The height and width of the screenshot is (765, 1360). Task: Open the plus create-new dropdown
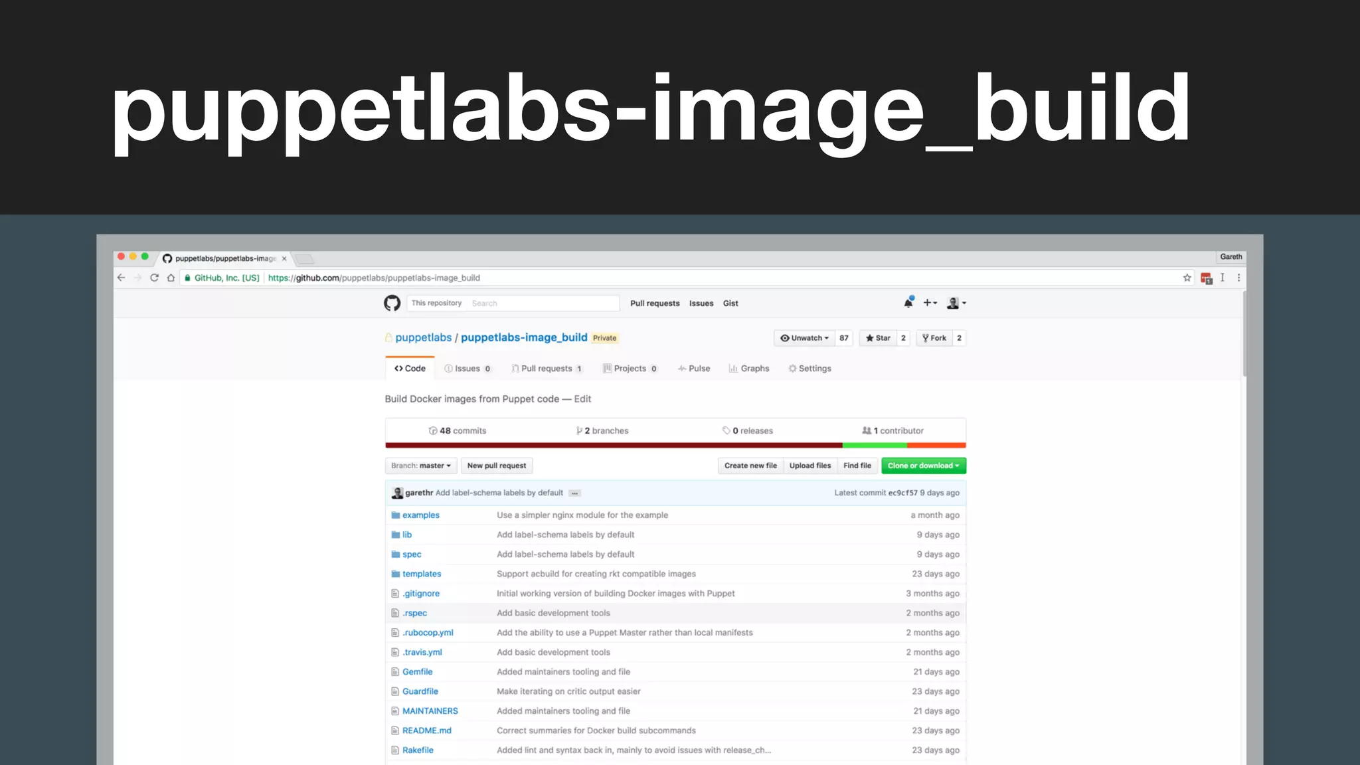pyautogui.click(x=930, y=303)
